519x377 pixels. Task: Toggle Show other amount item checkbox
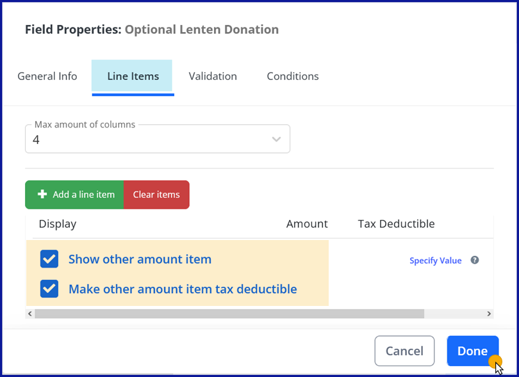[49, 259]
